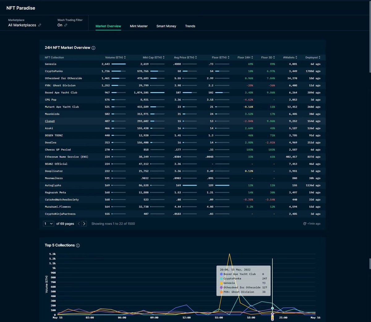Go to the Trends tab

click(190, 26)
